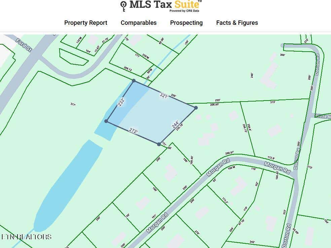Click the MLS Tax Suite title text
The width and height of the screenshot is (331, 248).
click(164, 4)
